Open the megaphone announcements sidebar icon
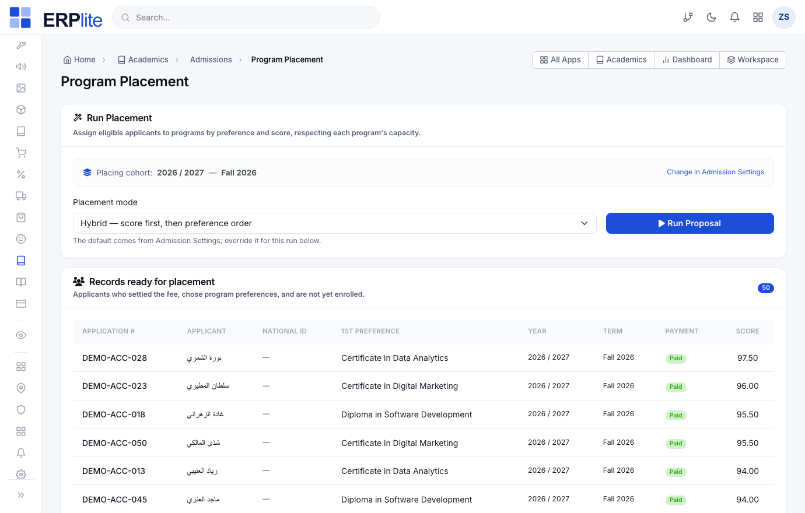The height and width of the screenshot is (513, 805). (x=21, y=66)
